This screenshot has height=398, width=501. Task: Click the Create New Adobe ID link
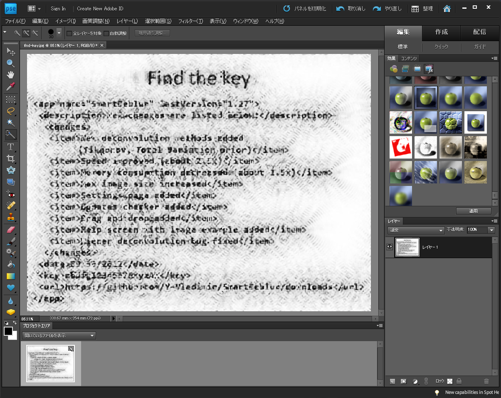click(x=100, y=9)
